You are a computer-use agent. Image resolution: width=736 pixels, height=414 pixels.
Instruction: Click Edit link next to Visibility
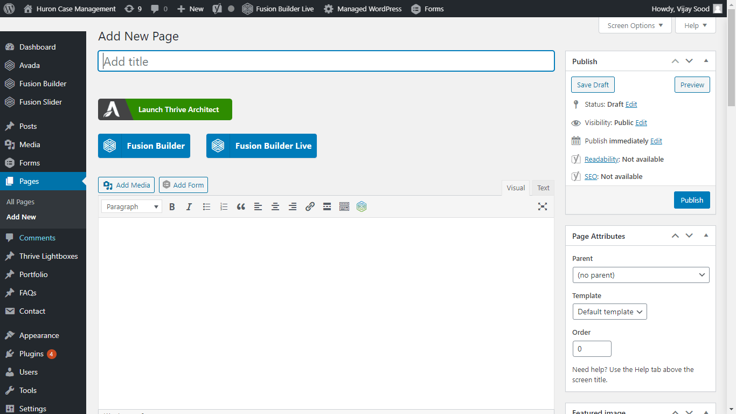[641, 122]
